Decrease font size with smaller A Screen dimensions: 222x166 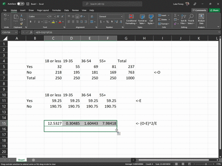click(x=62, y=17)
